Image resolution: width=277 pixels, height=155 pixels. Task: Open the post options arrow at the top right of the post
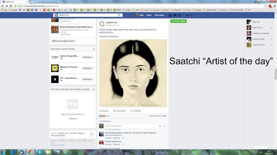point(166,22)
